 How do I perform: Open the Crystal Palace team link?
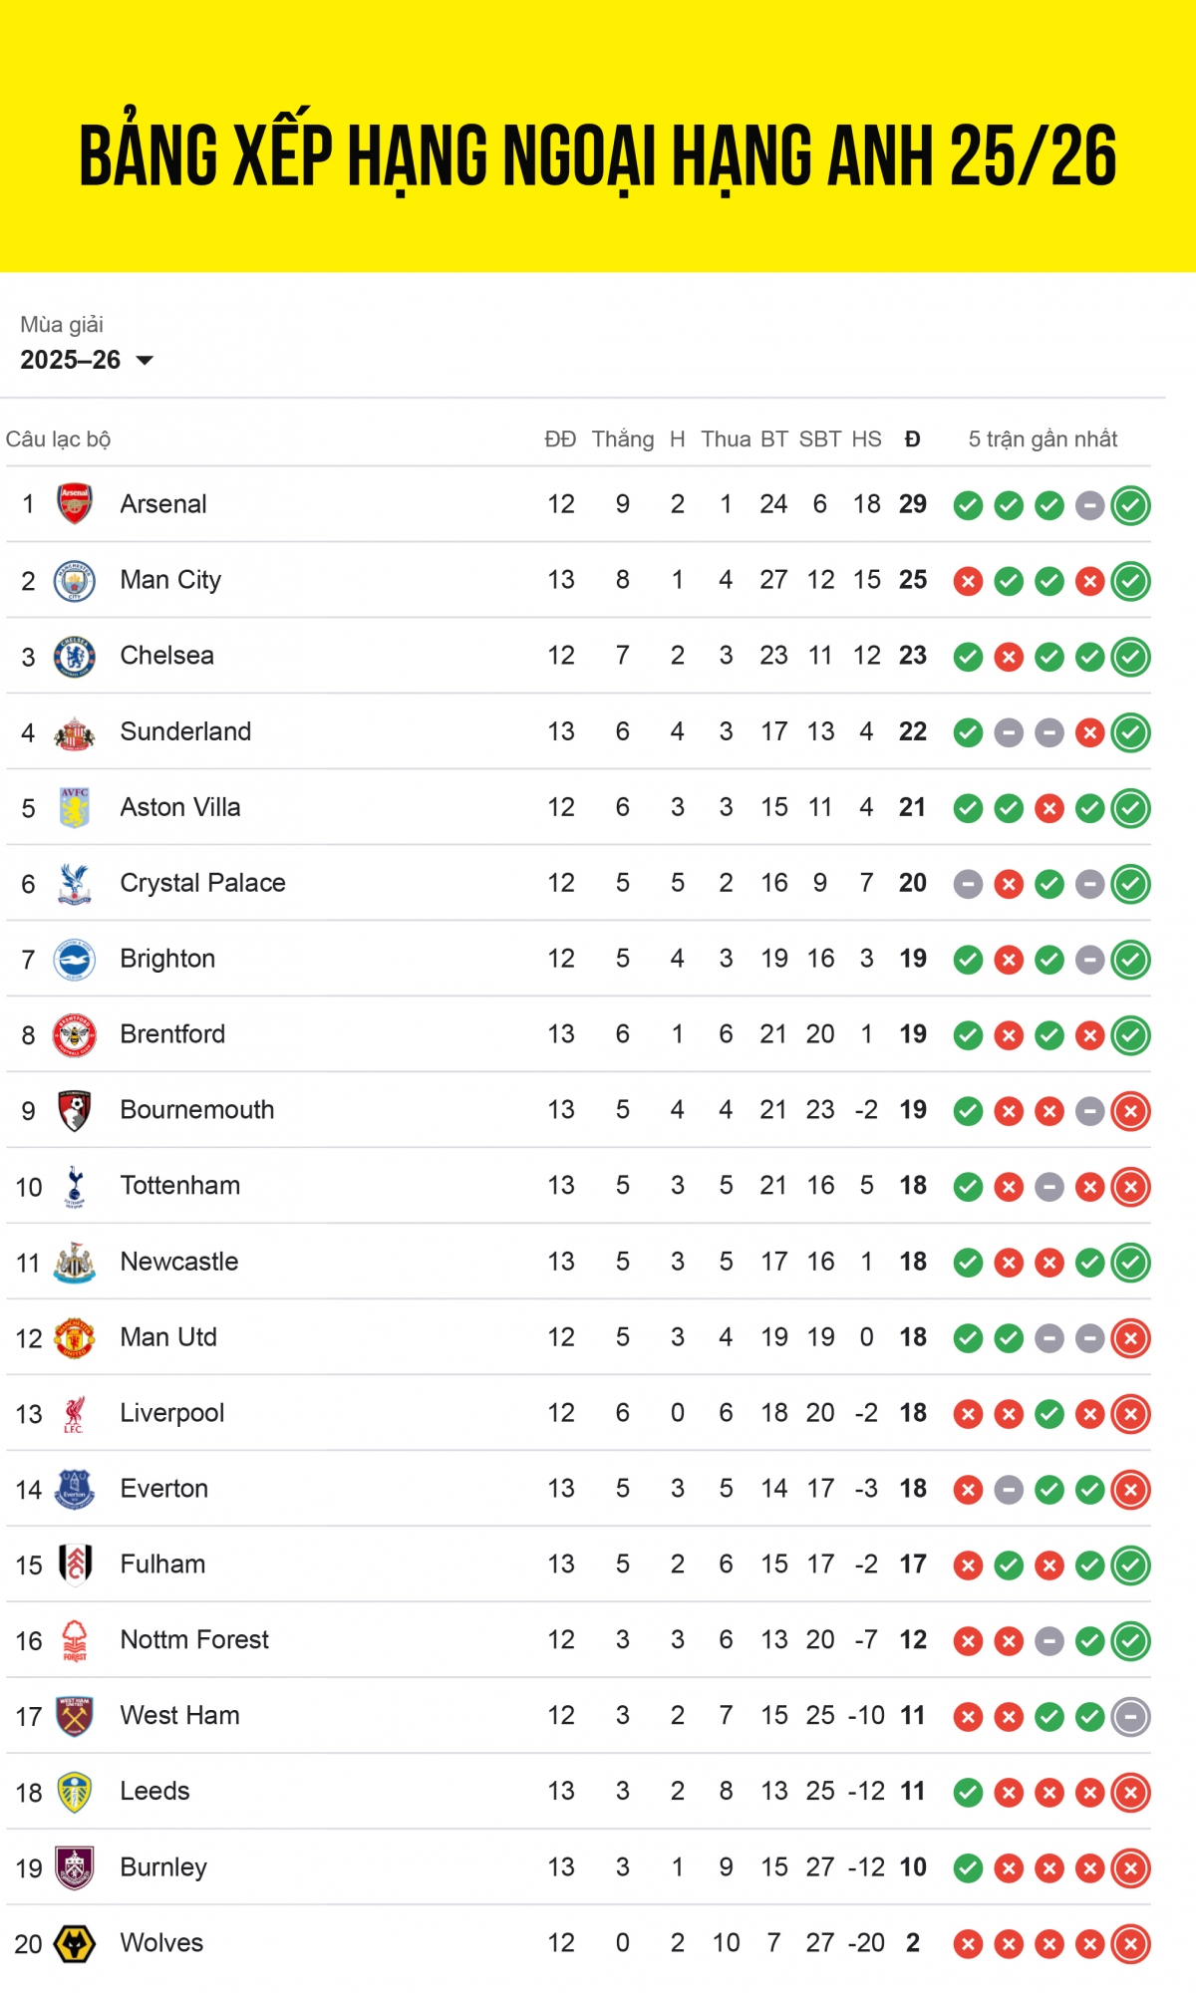pyautogui.click(x=202, y=883)
